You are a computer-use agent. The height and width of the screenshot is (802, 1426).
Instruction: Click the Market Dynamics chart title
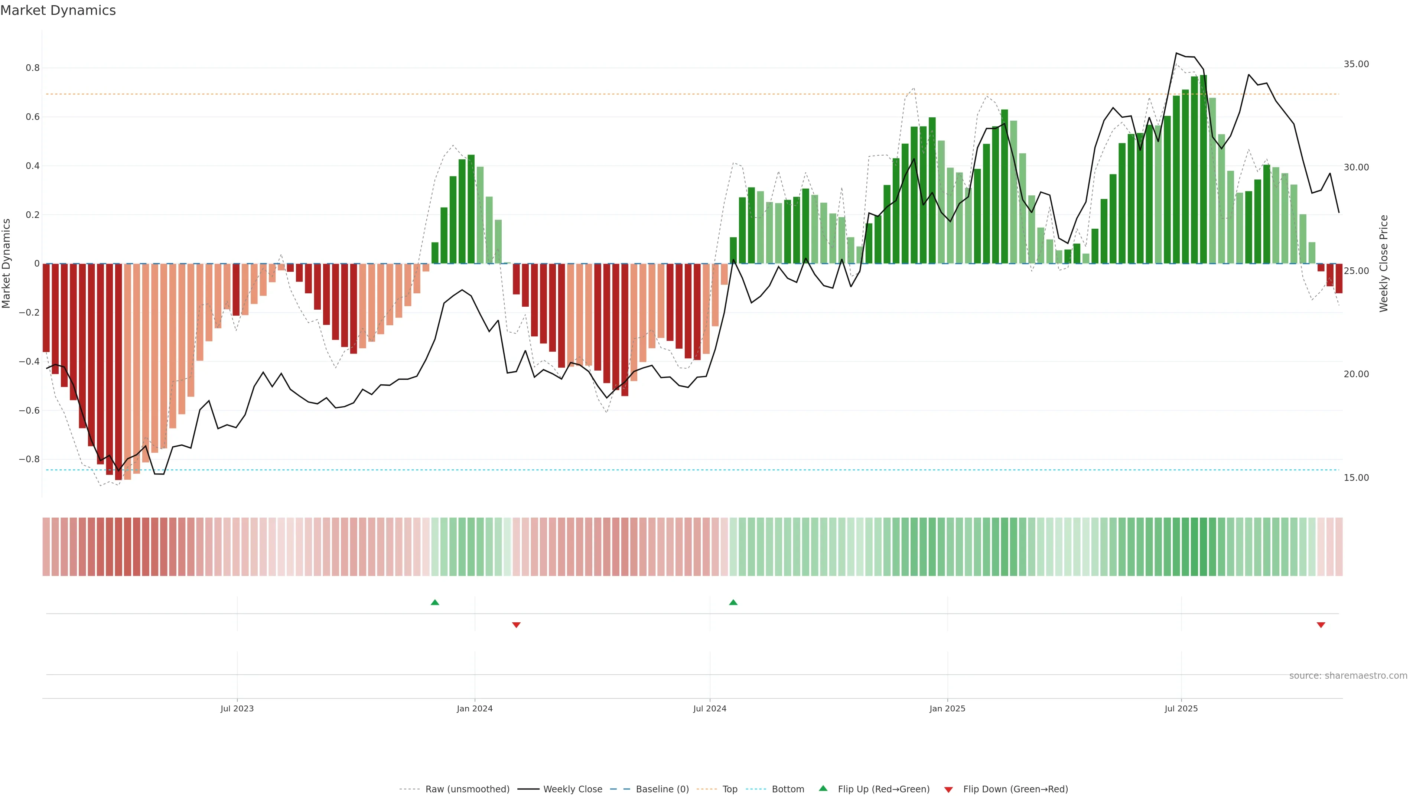click(58, 10)
